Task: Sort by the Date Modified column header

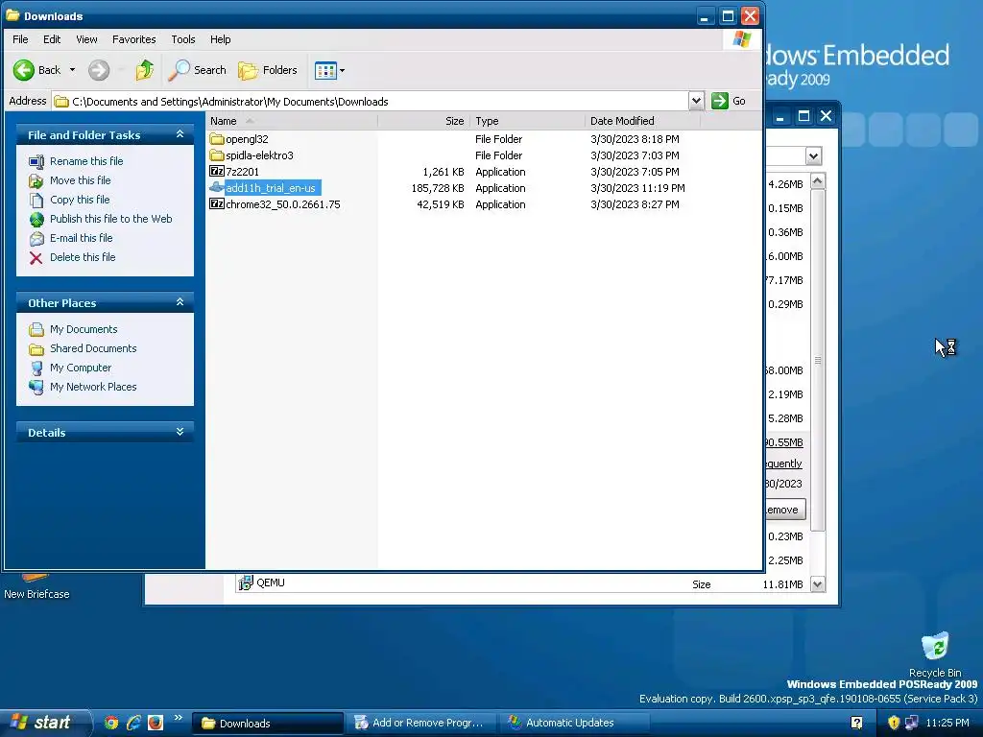Action: pos(642,121)
